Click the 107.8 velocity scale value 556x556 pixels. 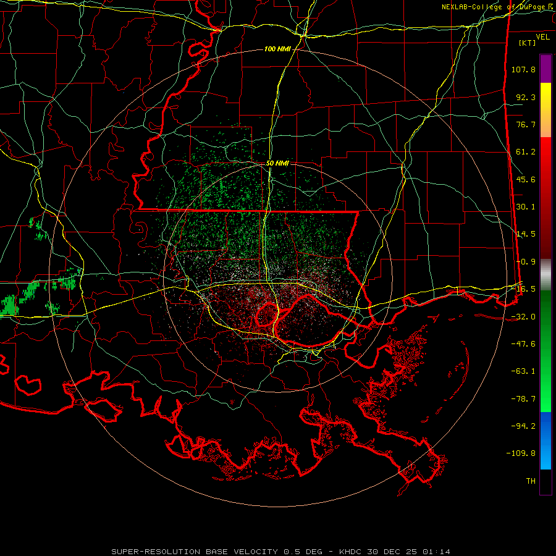(x=523, y=69)
